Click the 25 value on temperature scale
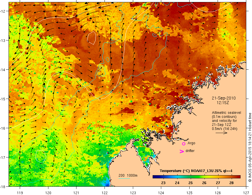This screenshot has width=252, height=195. (x=190, y=183)
